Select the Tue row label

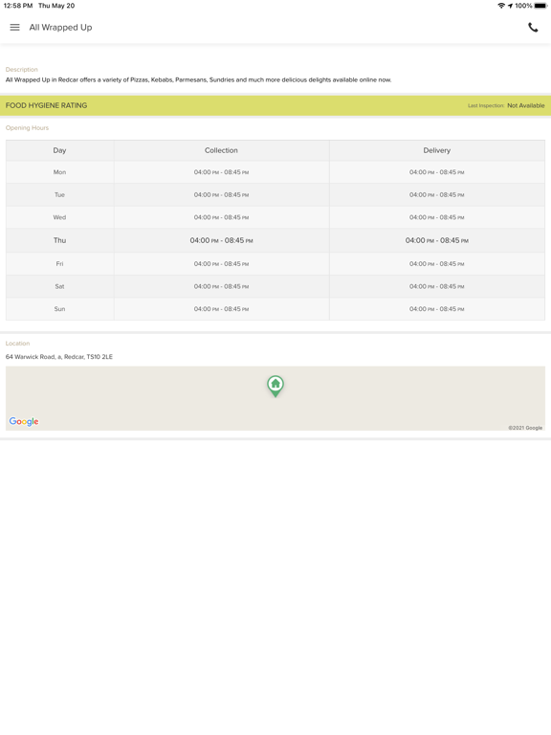click(x=59, y=194)
